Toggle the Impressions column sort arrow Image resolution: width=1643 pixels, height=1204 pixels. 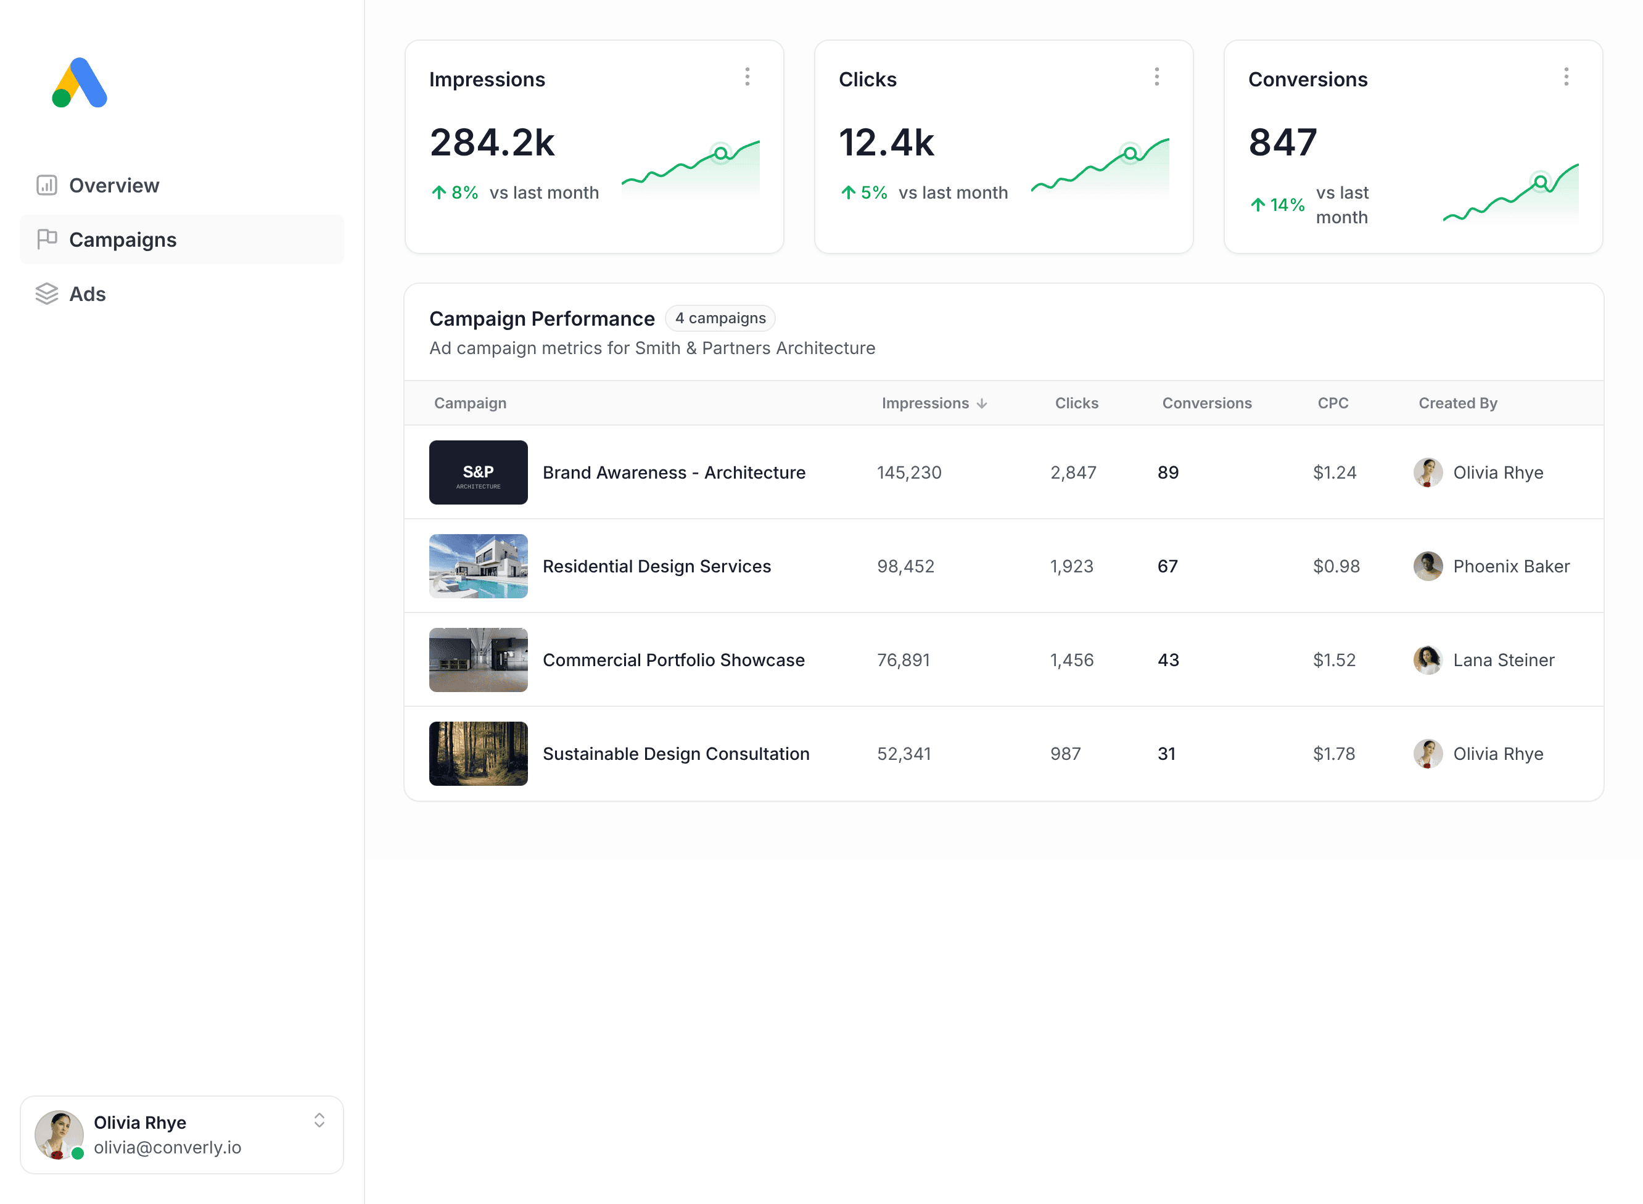tap(982, 403)
